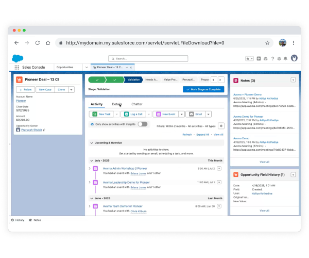The width and height of the screenshot is (309, 258).
Task: Open the Email dropdown arrow
Action: (208, 114)
